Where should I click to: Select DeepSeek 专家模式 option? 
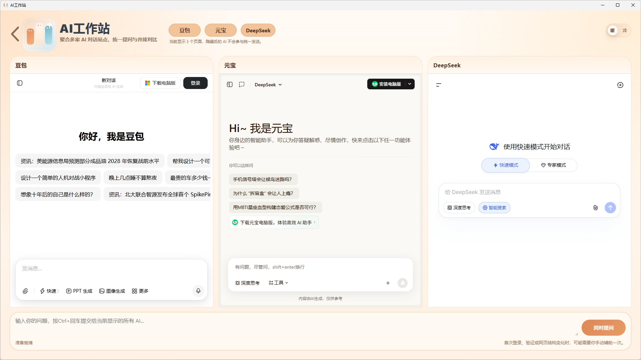point(554,165)
